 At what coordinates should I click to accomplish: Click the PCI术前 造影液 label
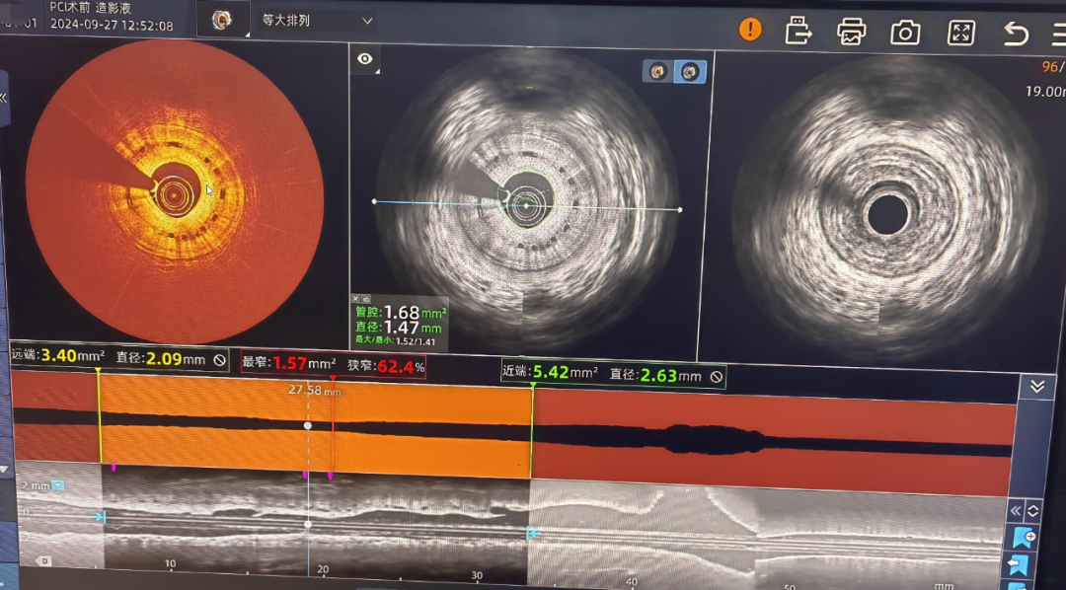click(x=90, y=8)
